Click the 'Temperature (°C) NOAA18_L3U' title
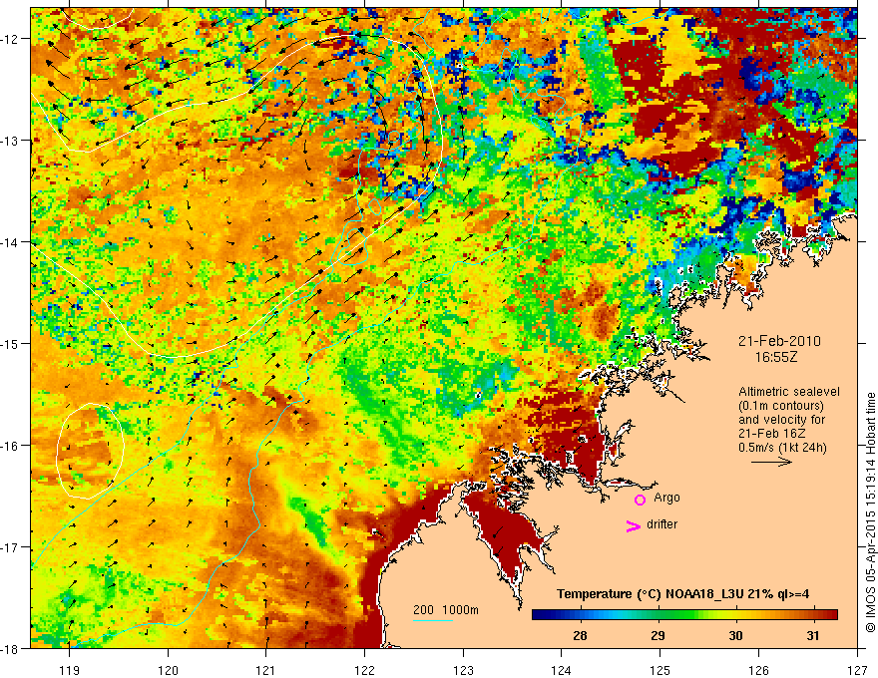The width and height of the screenshot is (878, 678). click(x=650, y=594)
